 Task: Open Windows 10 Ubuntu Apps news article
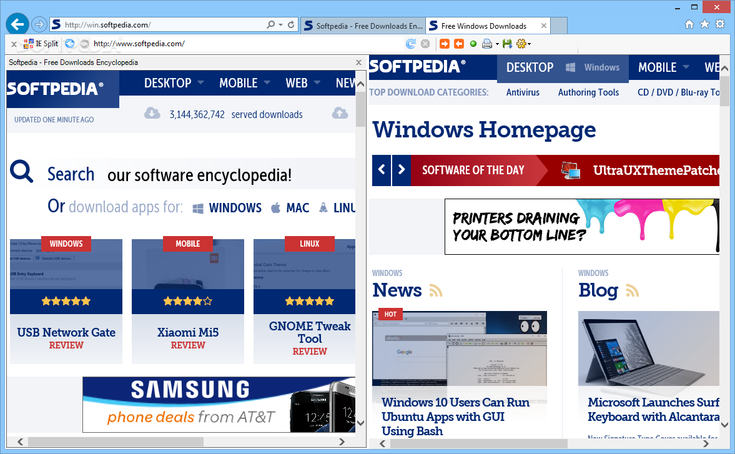click(x=456, y=417)
